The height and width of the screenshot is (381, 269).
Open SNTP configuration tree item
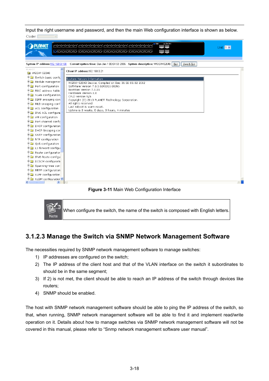(47, 135)
